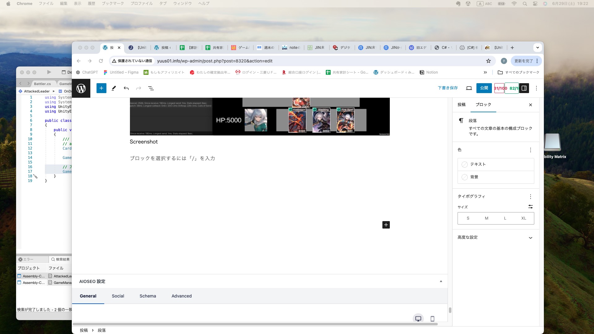The image size is (594, 334).
Task: Collapse the AIOSEO 設定 panel
Action: pyautogui.click(x=441, y=281)
